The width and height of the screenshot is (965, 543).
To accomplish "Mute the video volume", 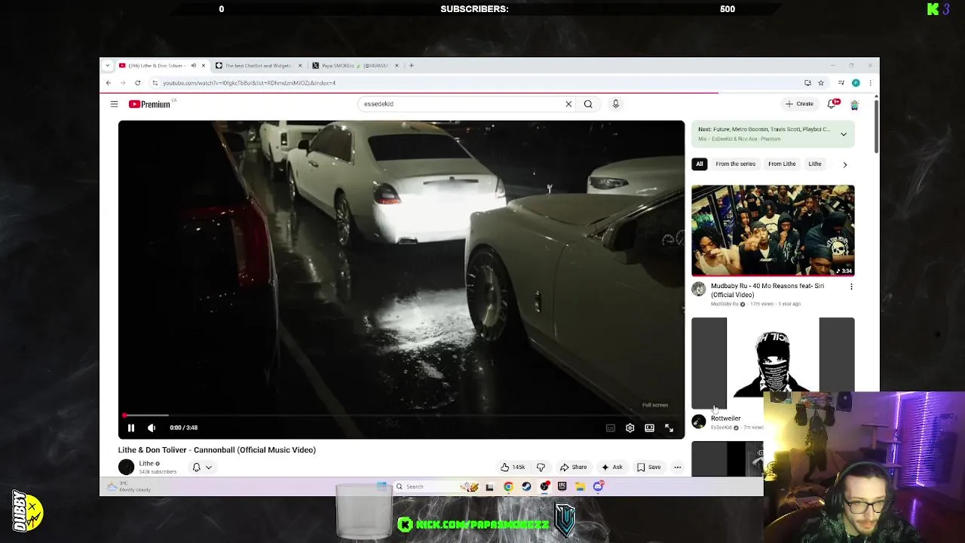I will [152, 428].
